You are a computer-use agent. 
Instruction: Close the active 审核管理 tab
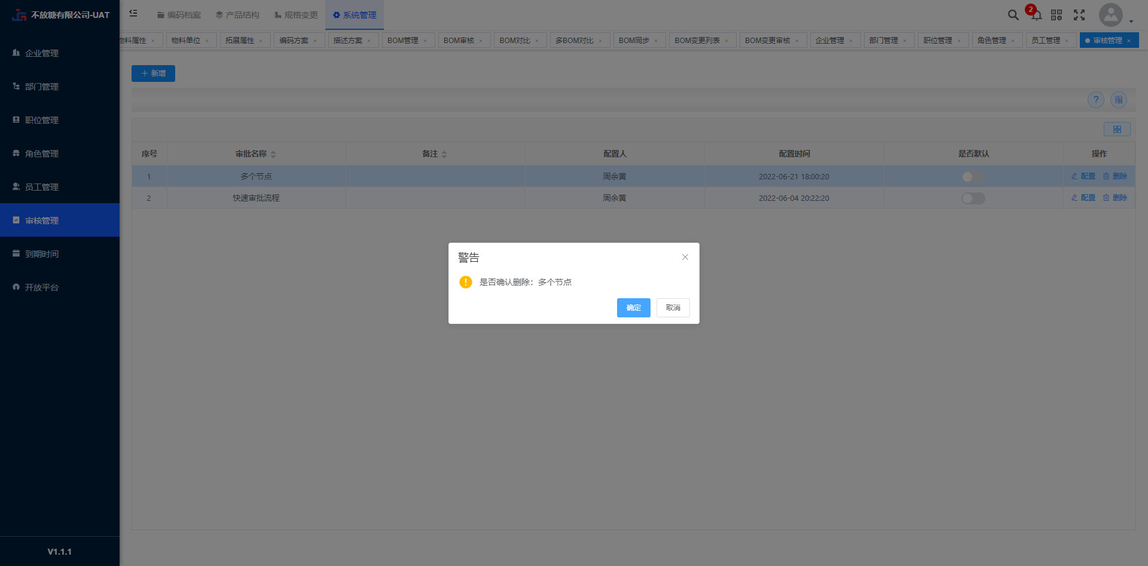[1129, 41]
